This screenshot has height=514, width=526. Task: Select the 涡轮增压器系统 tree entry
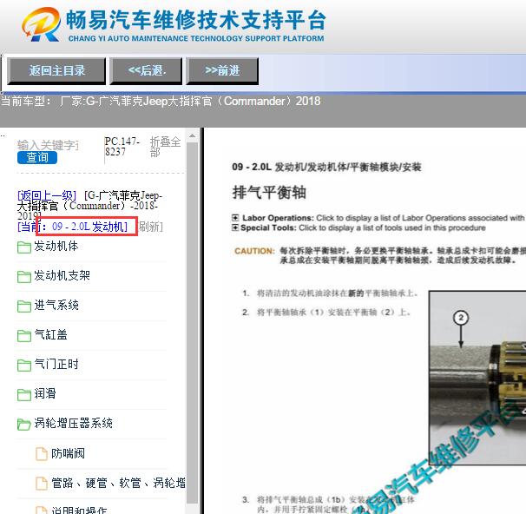73,423
